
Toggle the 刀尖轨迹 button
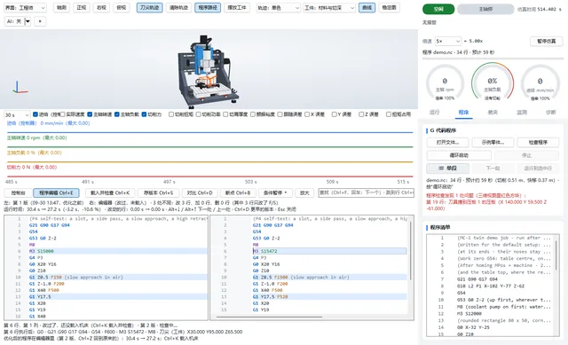click(150, 8)
